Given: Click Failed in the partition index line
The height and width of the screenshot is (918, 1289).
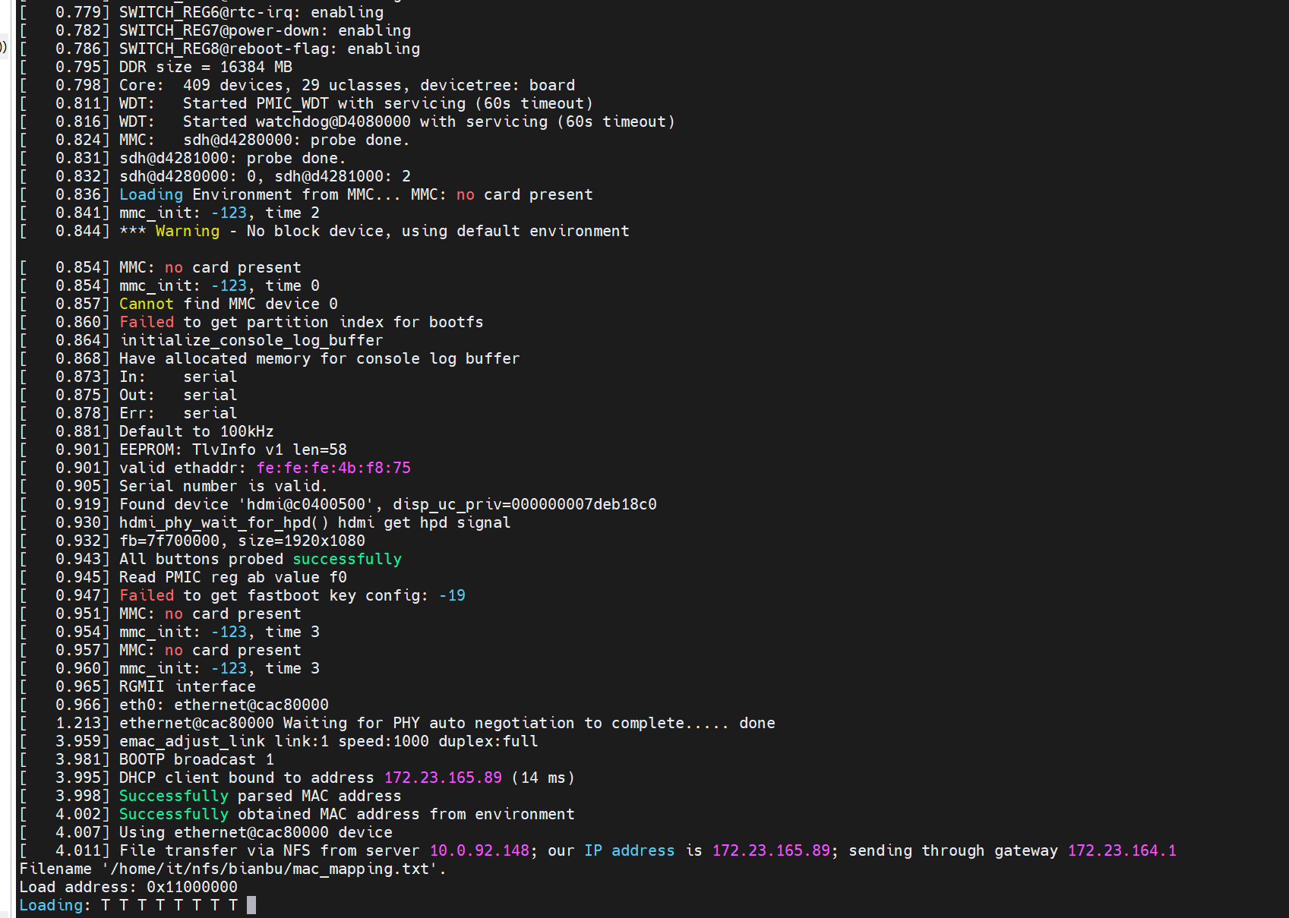Looking at the screenshot, I should pos(147,322).
